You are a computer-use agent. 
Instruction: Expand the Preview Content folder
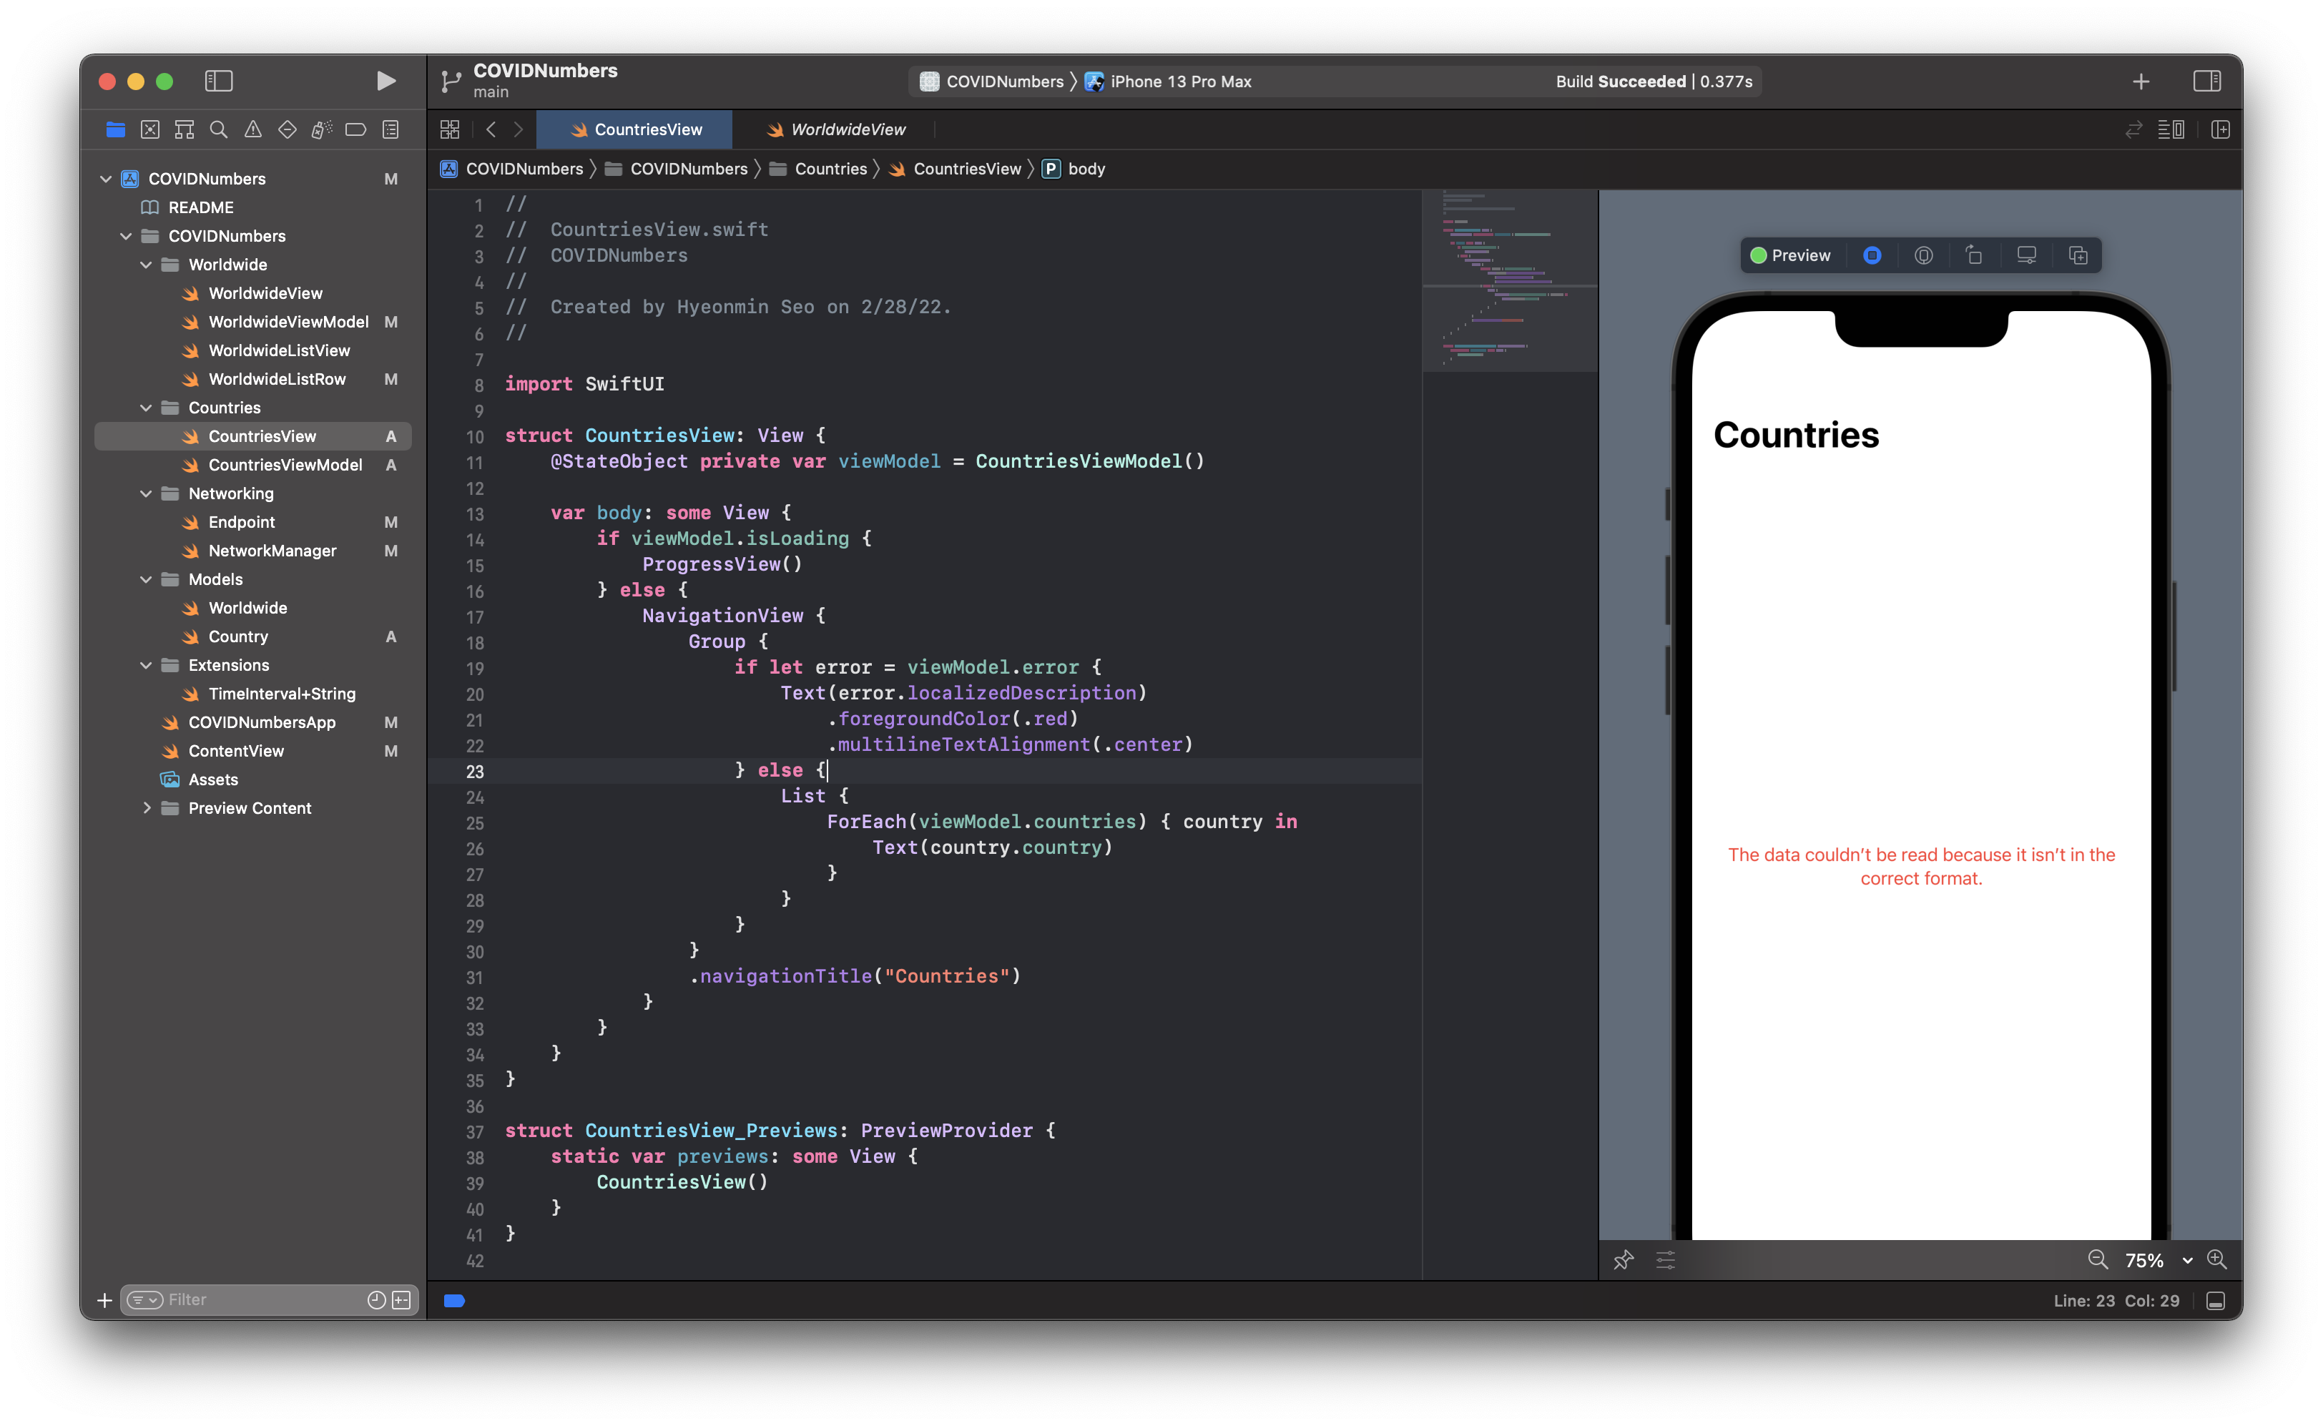(x=146, y=808)
